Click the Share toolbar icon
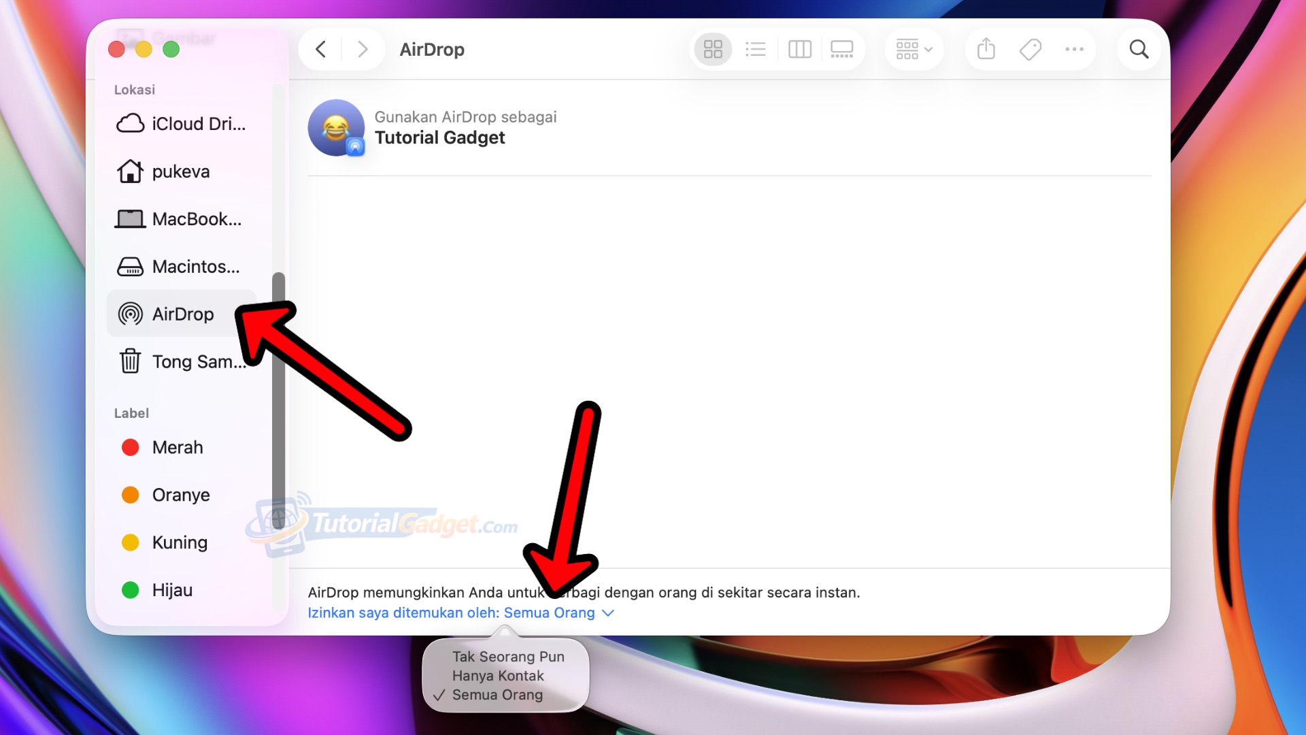 (986, 49)
